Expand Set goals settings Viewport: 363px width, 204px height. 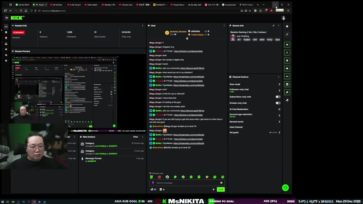(x=279, y=132)
